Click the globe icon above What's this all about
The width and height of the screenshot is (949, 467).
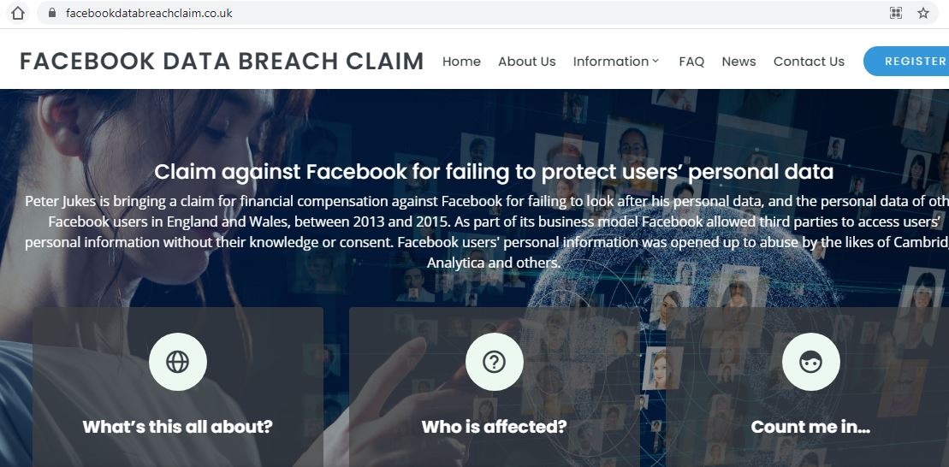pyautogui.click(x=178, y=362)
